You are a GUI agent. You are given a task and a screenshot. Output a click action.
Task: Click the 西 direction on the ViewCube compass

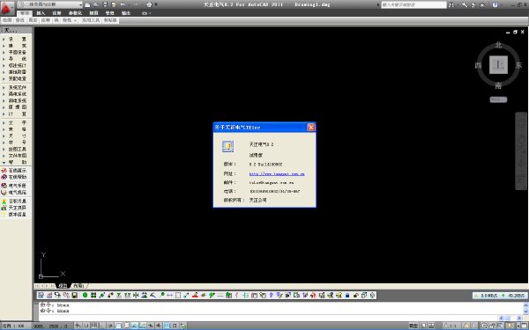click(478, 65)
